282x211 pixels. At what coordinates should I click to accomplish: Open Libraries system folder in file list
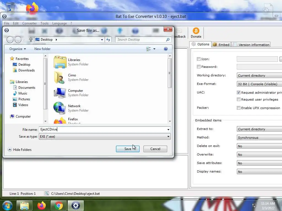pos(71,62)
